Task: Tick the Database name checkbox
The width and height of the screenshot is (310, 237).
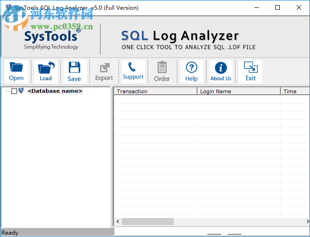Action: coord(14,91)
